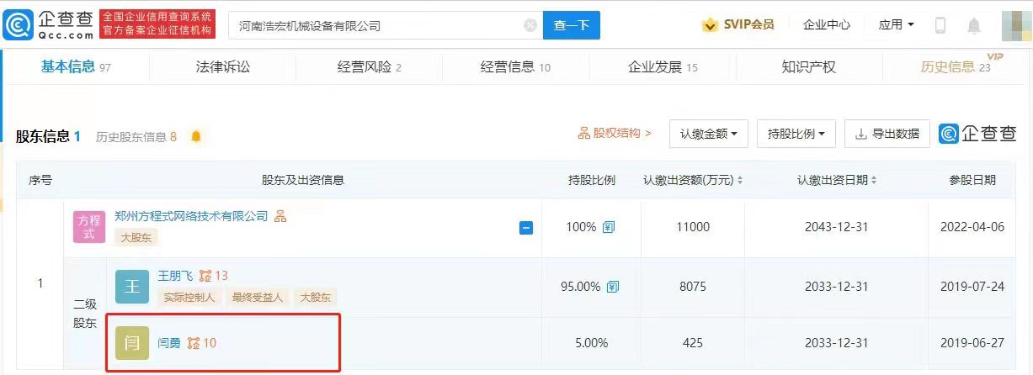Click the 方程式 company logo

(x=89, y=227)
